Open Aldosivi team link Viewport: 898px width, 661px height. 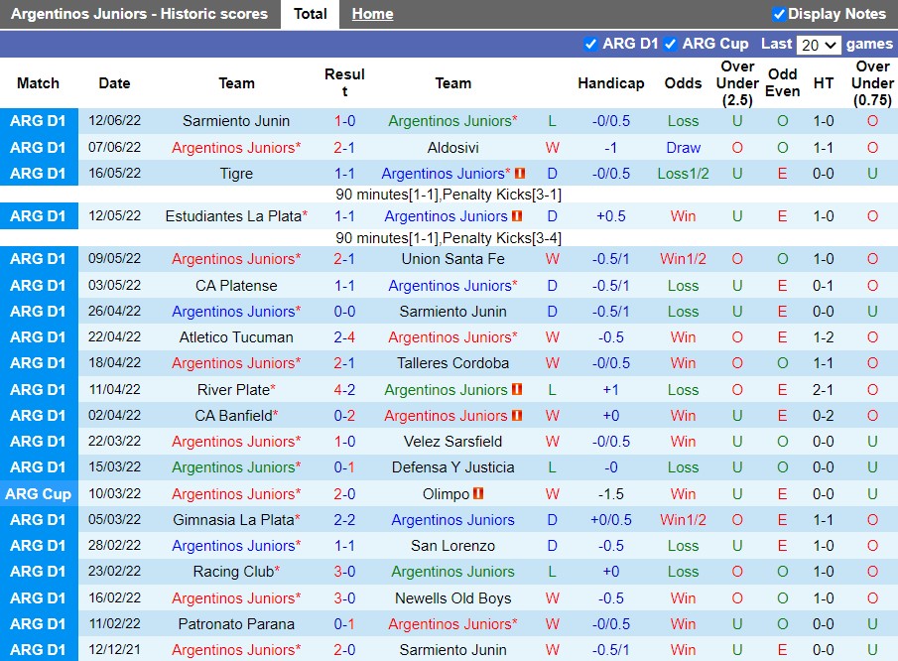click(x=452, y=148)
